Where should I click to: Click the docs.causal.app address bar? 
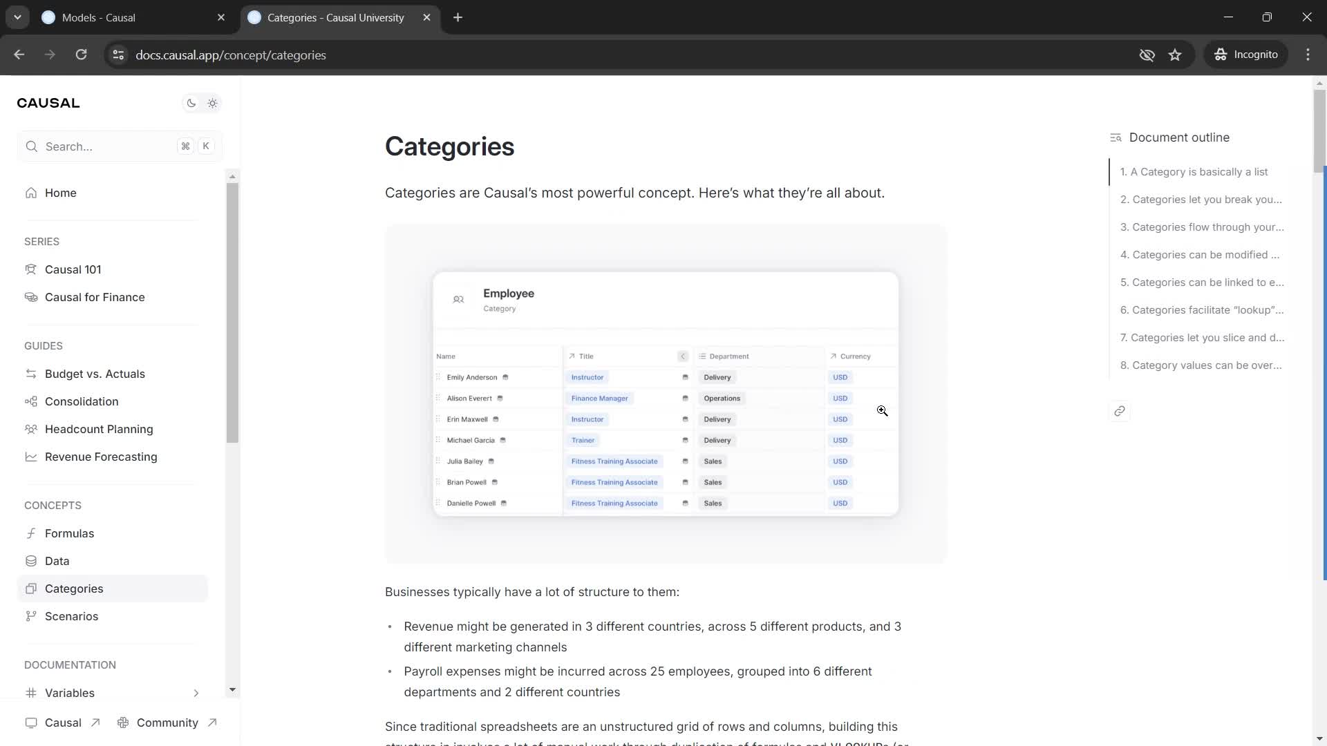231,55
